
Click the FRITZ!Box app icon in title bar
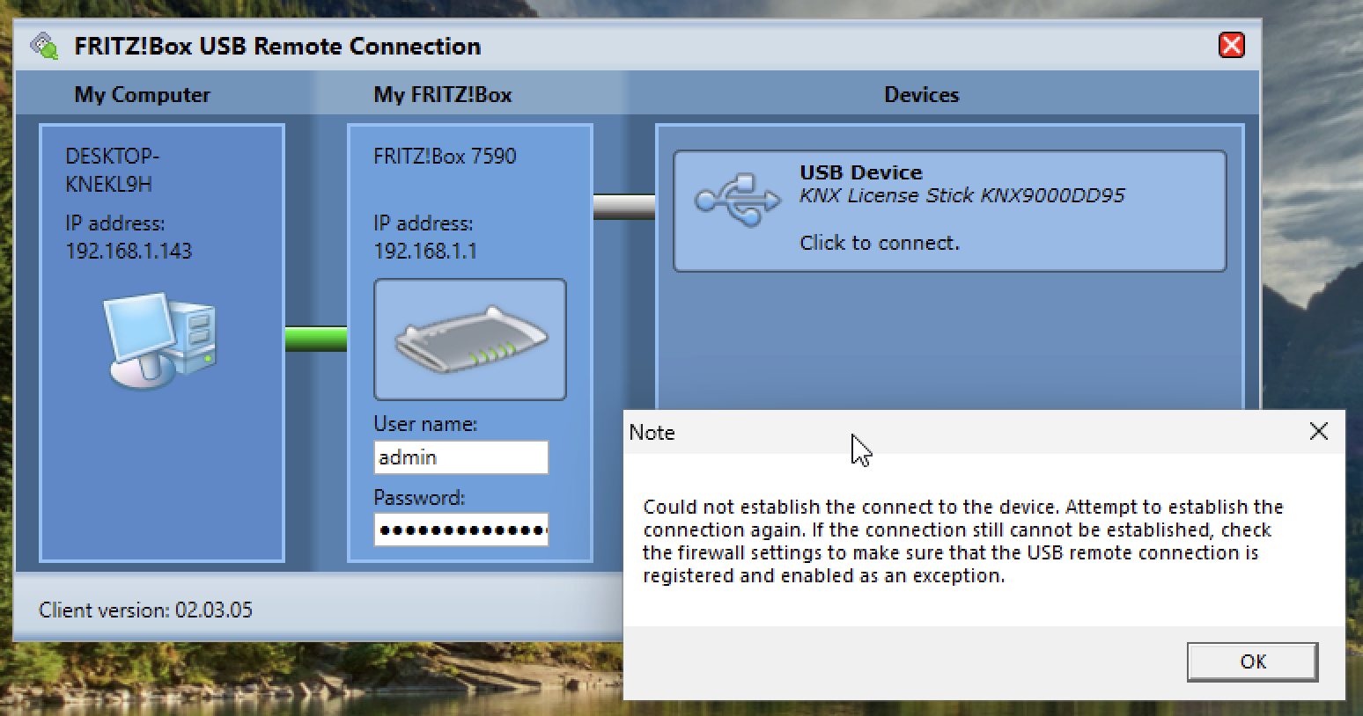click(x=44, y=46)
